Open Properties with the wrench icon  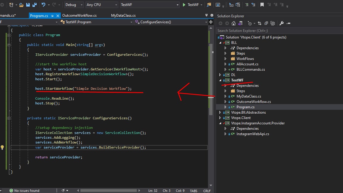282,23
